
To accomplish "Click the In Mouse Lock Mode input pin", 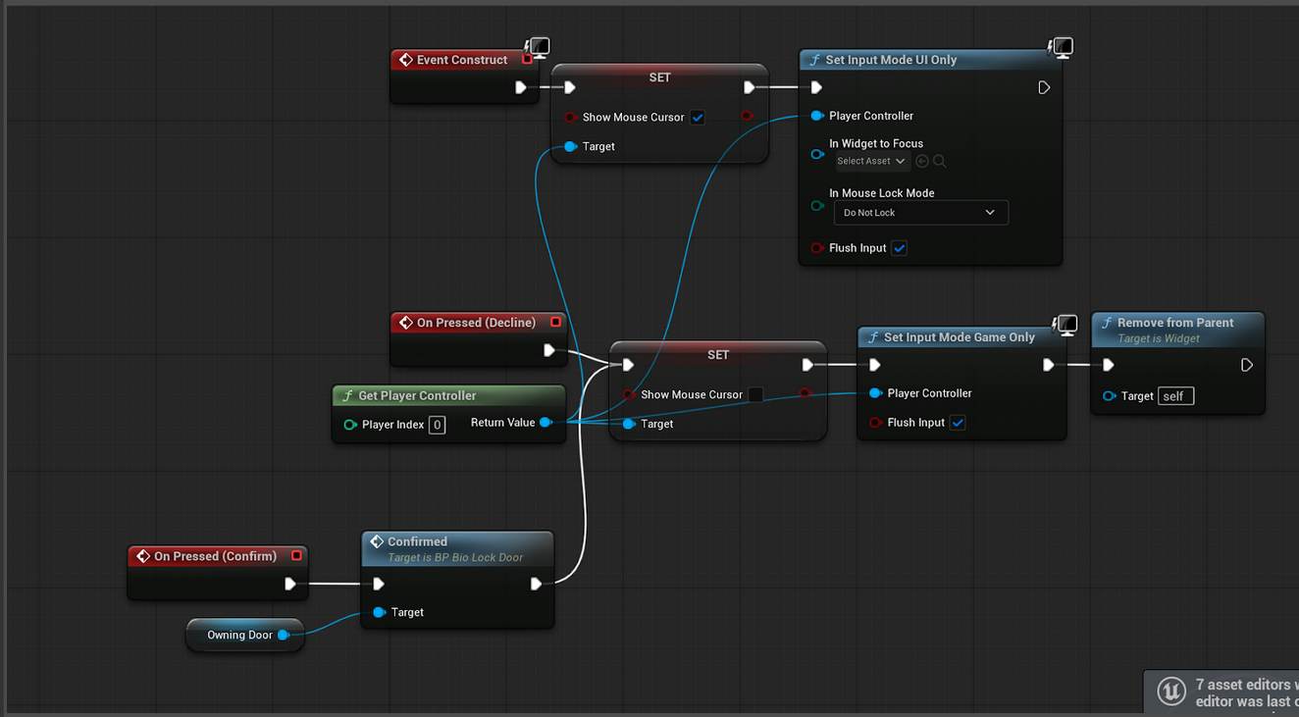I will click(817, 206).
